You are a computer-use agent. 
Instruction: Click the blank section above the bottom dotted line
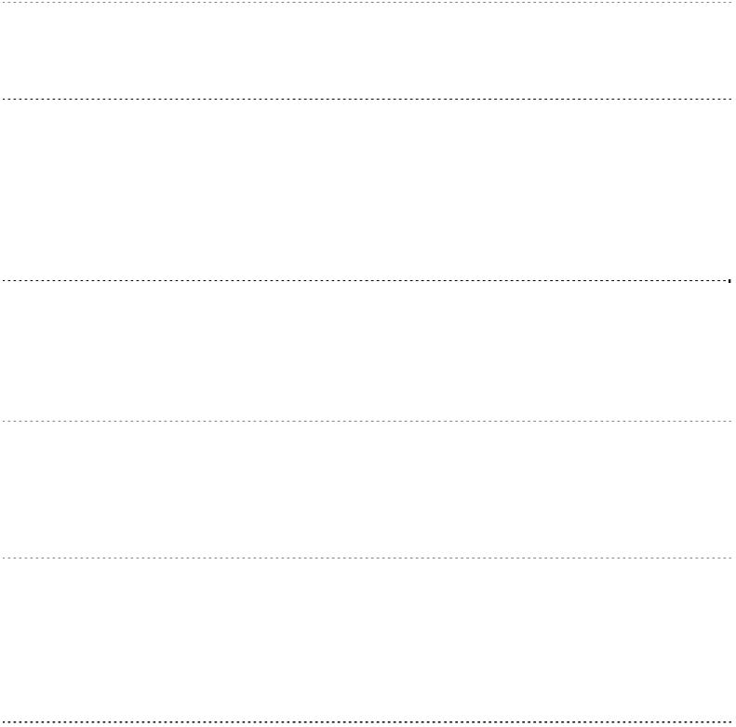pyautogui.click(x=368, y=640)
